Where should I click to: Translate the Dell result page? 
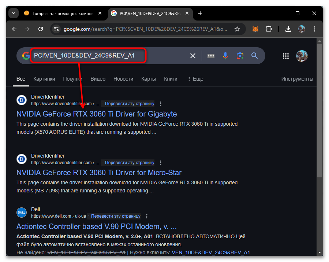[116, 216]
